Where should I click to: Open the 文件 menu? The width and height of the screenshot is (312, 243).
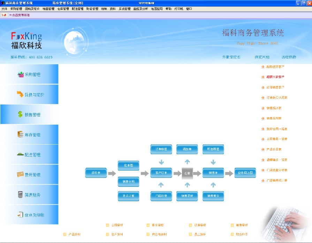click(x=4, y=9)
